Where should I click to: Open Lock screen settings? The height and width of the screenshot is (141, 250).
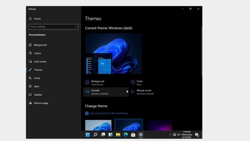[37, 61]
